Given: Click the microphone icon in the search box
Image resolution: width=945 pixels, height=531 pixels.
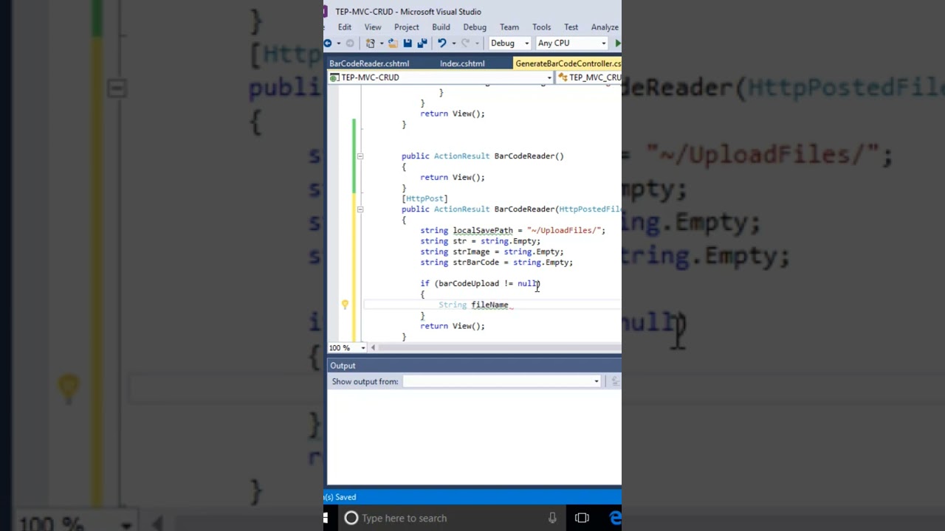Looking at the screenshot, I should 552,518.
